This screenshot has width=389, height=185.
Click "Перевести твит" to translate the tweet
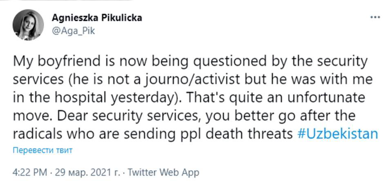click(42, 150)
